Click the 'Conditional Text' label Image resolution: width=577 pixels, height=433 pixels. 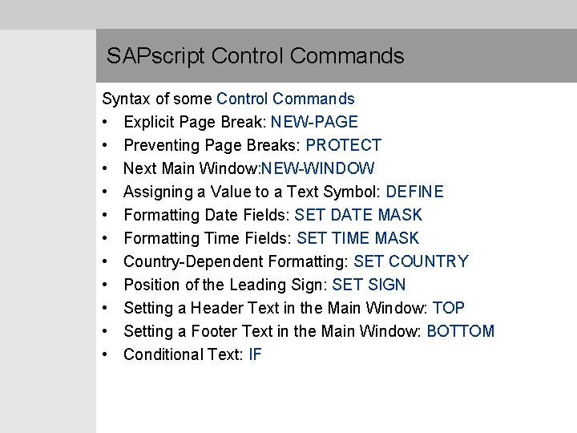click(182, 354)
